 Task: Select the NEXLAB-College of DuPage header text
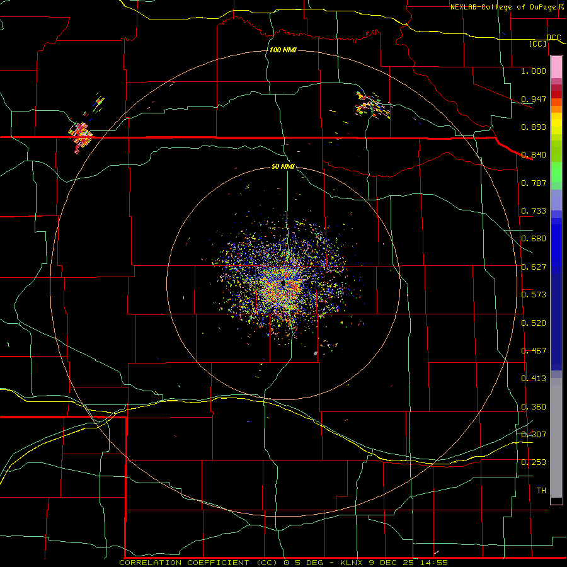pos(503,7)
